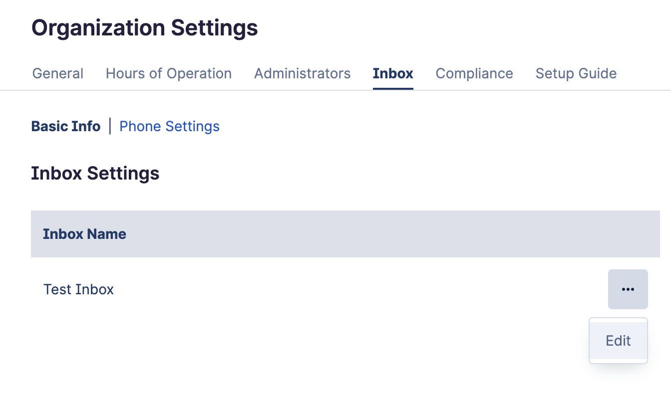Image resolution: width=671 pixels, height=406 pixels.
Task: Click the empty middle of the Test Inbox row
Action: 349,289
